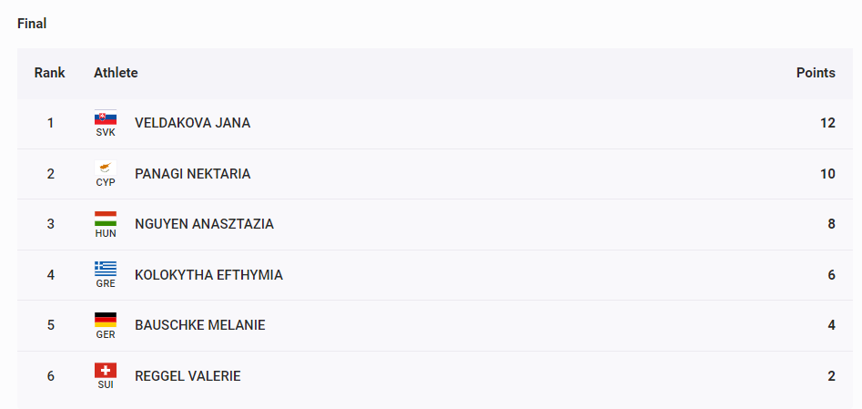Click the 12 points value

pos(828,123)
